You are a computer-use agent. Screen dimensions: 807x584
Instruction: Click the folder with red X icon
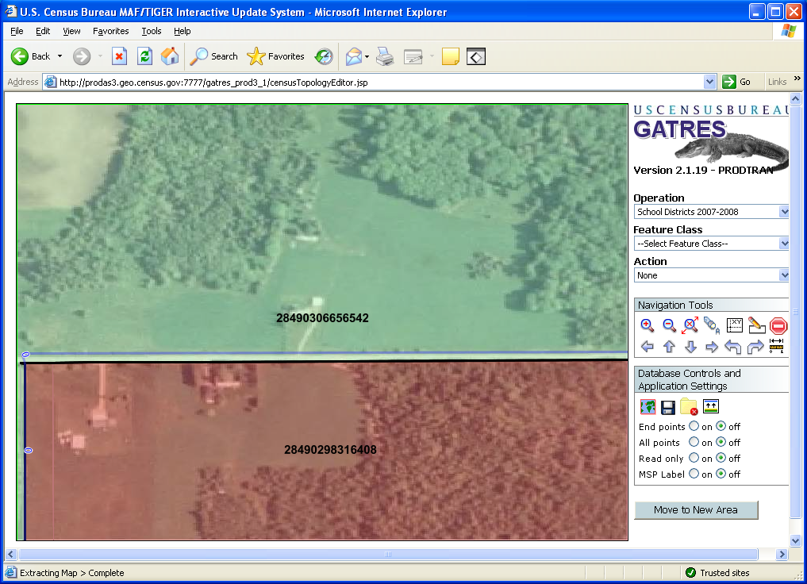689,407
